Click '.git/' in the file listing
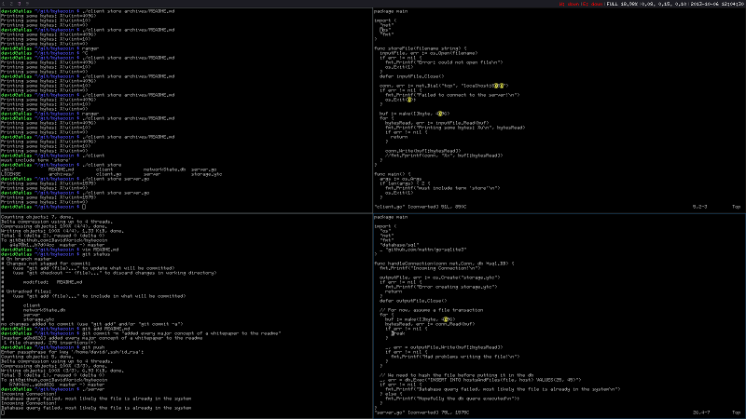Screen dimensions: 746x419 [x=8, y=169]
